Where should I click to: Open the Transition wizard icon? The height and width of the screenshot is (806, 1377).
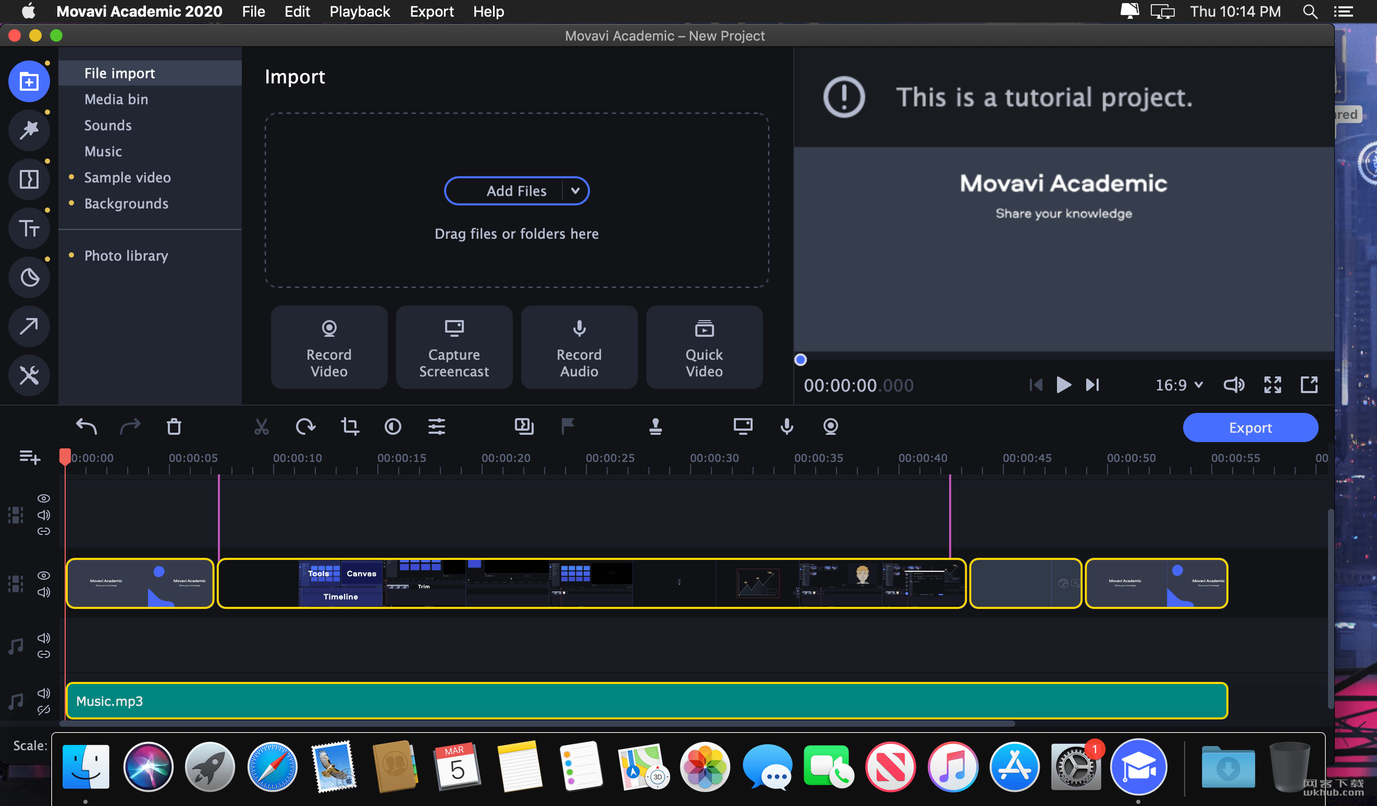click(524, 426)
